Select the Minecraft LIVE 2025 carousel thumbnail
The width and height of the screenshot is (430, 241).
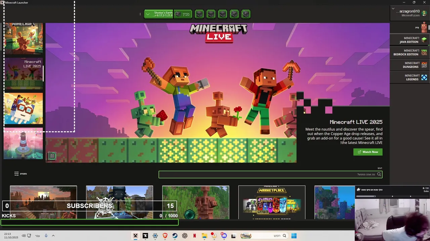(23, 73)
